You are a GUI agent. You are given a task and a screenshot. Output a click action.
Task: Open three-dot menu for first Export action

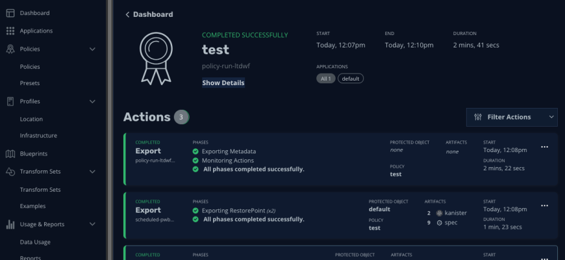coord(544,147)
